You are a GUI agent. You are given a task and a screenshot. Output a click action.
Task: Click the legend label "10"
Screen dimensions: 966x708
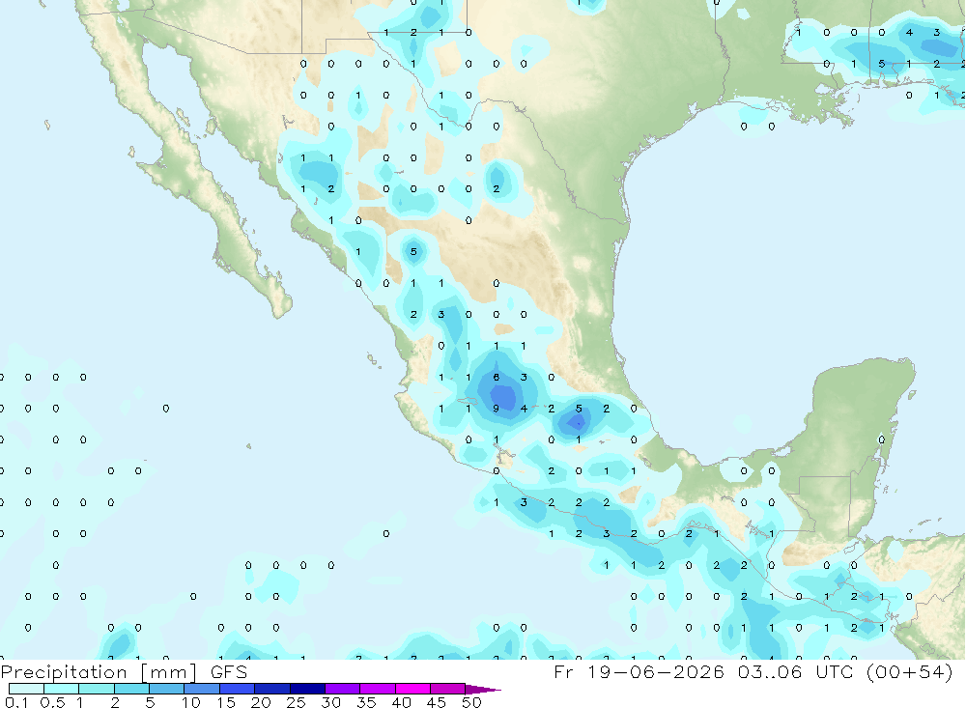coord(191,702)
